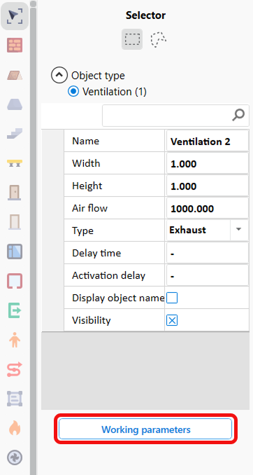Click the Display object name label
This screenshot has height=475, width=253.
coord(118,298)
